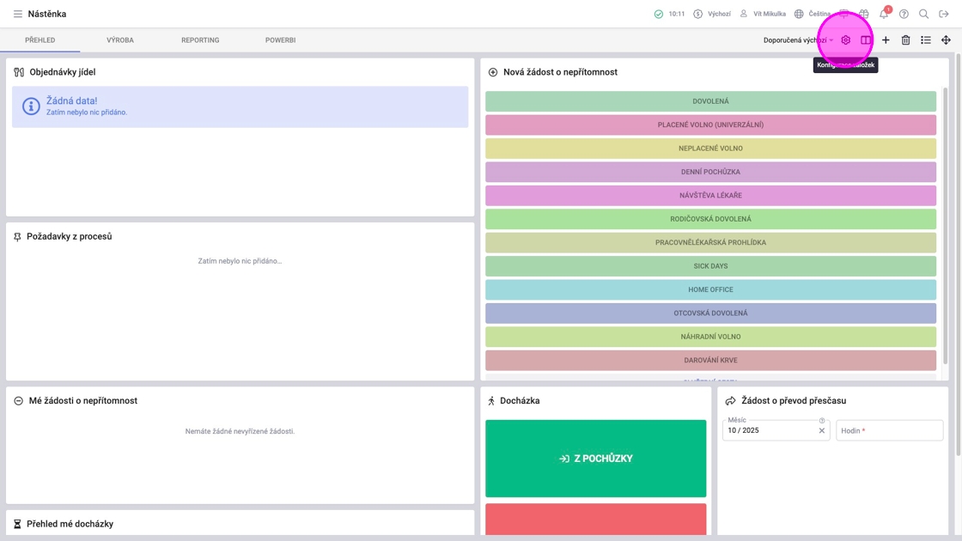Switch to the Výroba tab
Screen dimensions: 962x541
(120, 40)
